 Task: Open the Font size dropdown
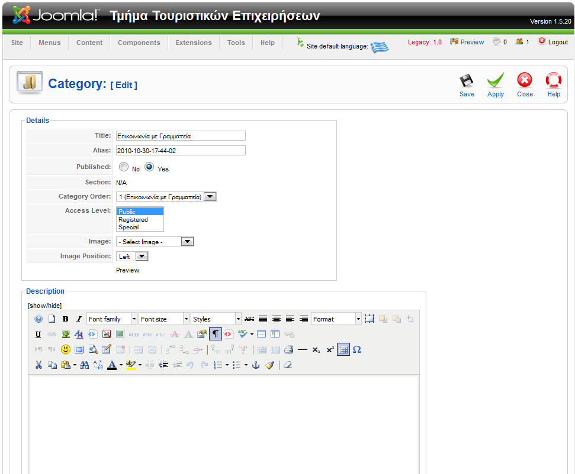pyautogui.click(x=164, y=319)
